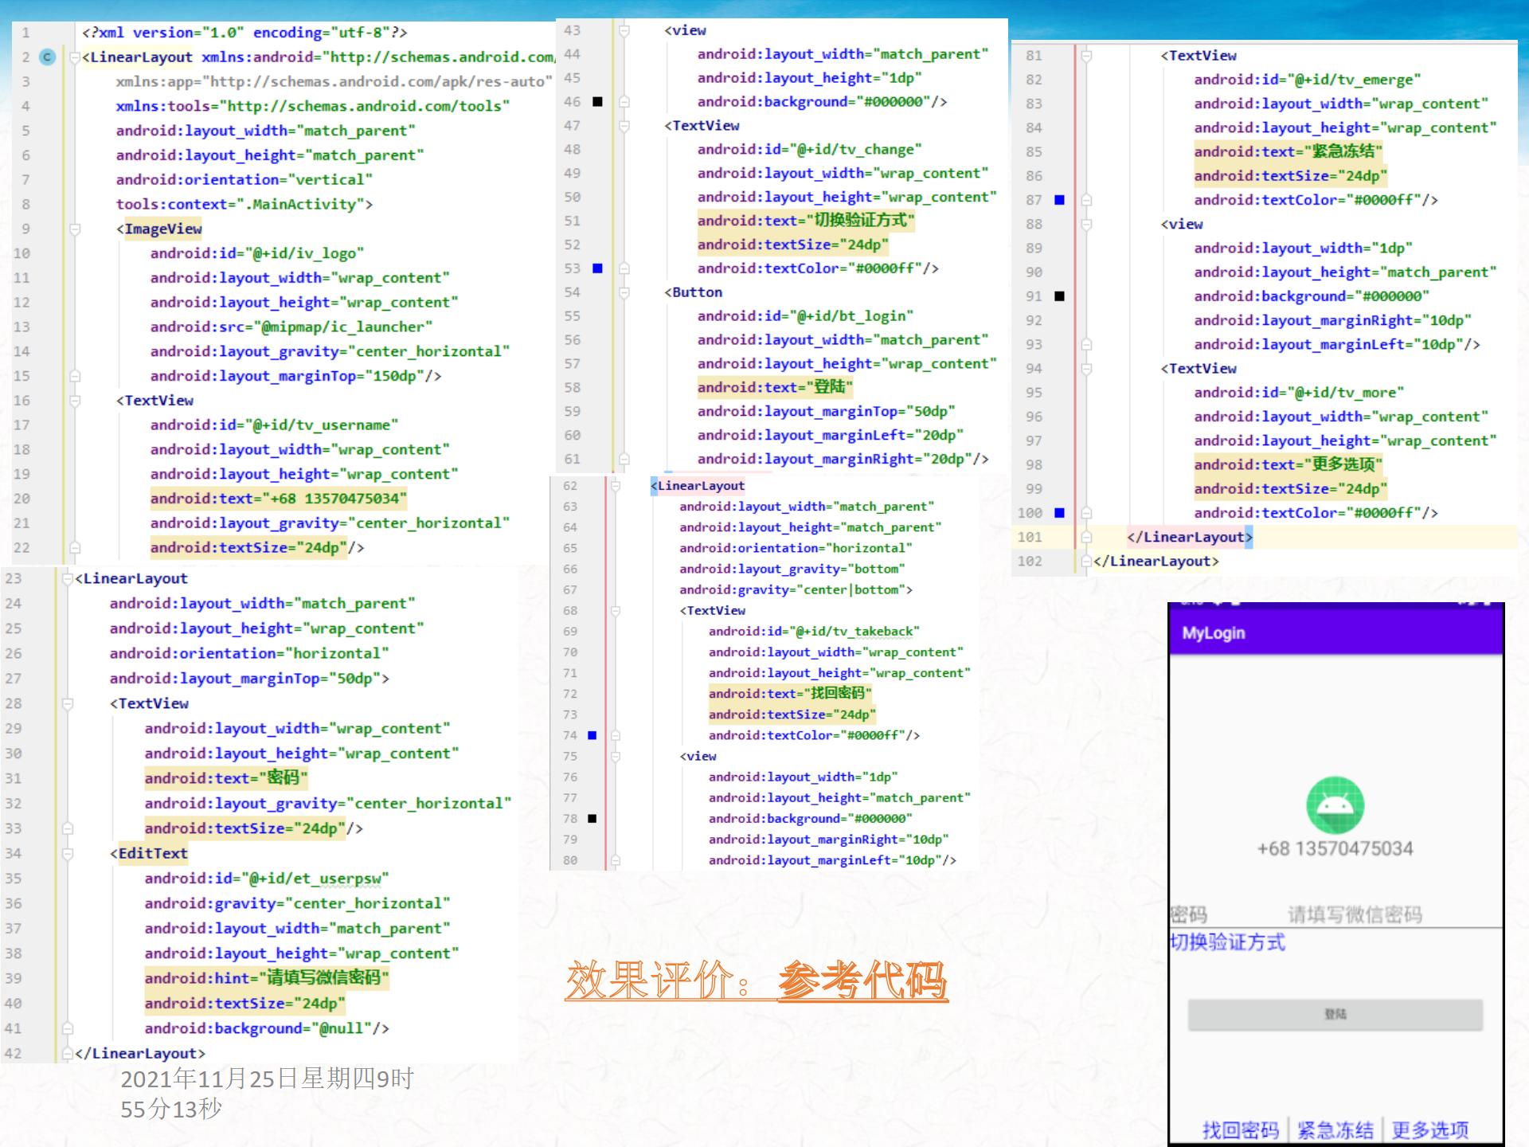The image size is (1529, 1147).
Task: Tap 找回密码 at the preview bottom
Action: (1240, 1129)
